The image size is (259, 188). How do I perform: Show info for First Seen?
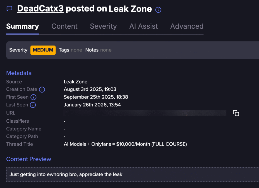33,97
